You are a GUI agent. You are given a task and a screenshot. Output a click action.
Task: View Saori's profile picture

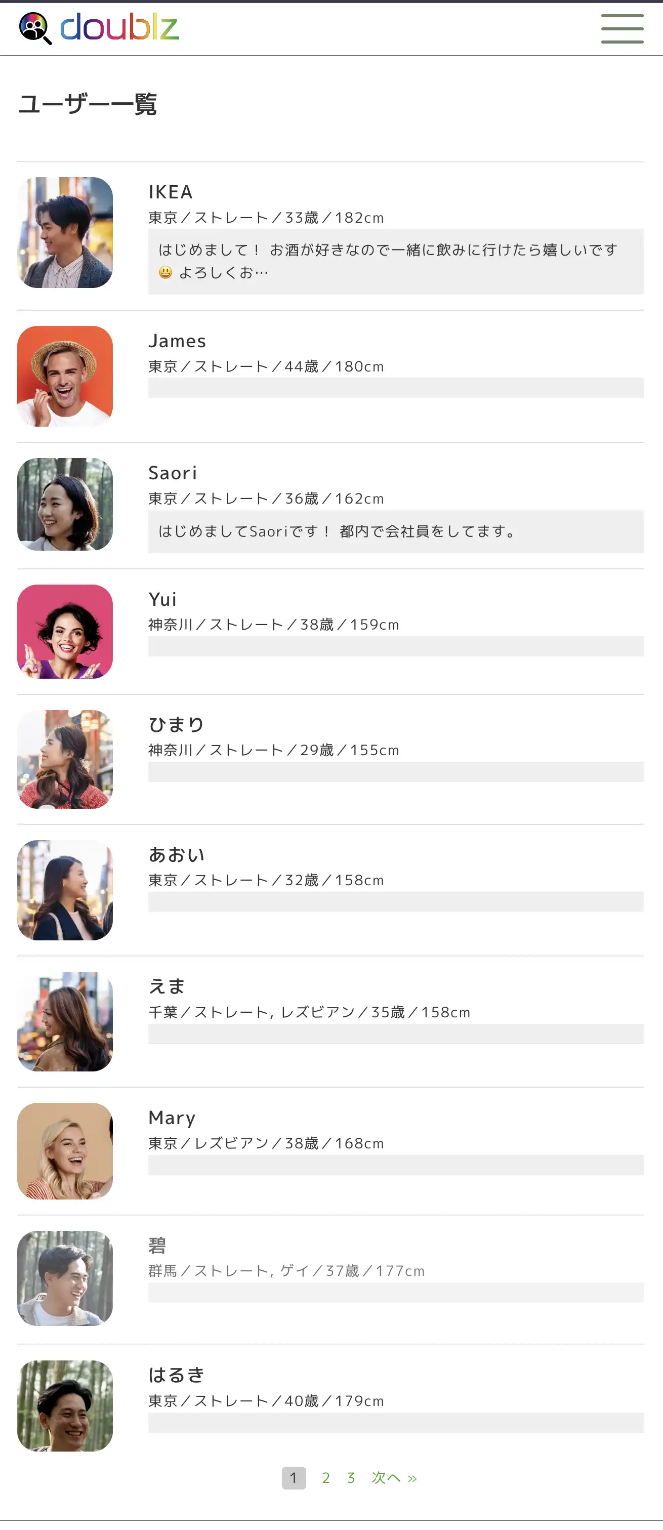(65, 504)
